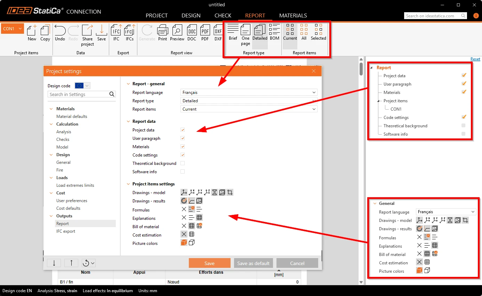Image resolution: width=482 pixels, height=296 pixels.
Task: Collapse Report - general section
Action: pyautogui.click(x=128, y=84)
